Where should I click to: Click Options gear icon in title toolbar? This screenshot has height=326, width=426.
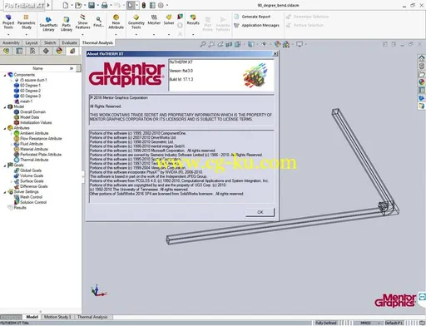[161, 5]
